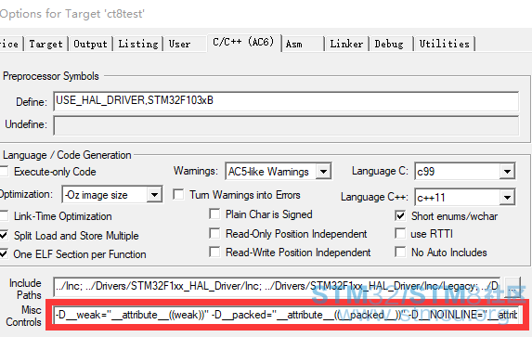The image size is (532, 337).
Task: Go to the Debug tab
Action: tap(389, 44)
